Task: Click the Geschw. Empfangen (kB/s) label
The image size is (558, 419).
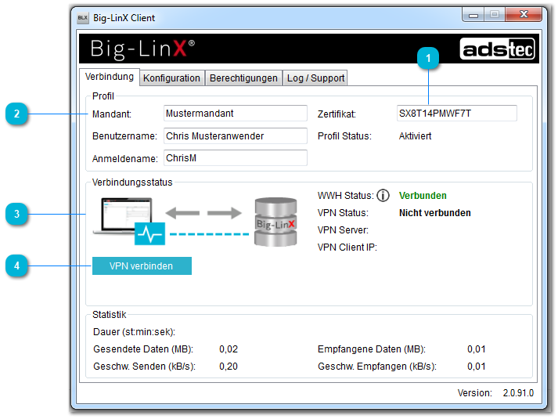Action: coord(377,367)
